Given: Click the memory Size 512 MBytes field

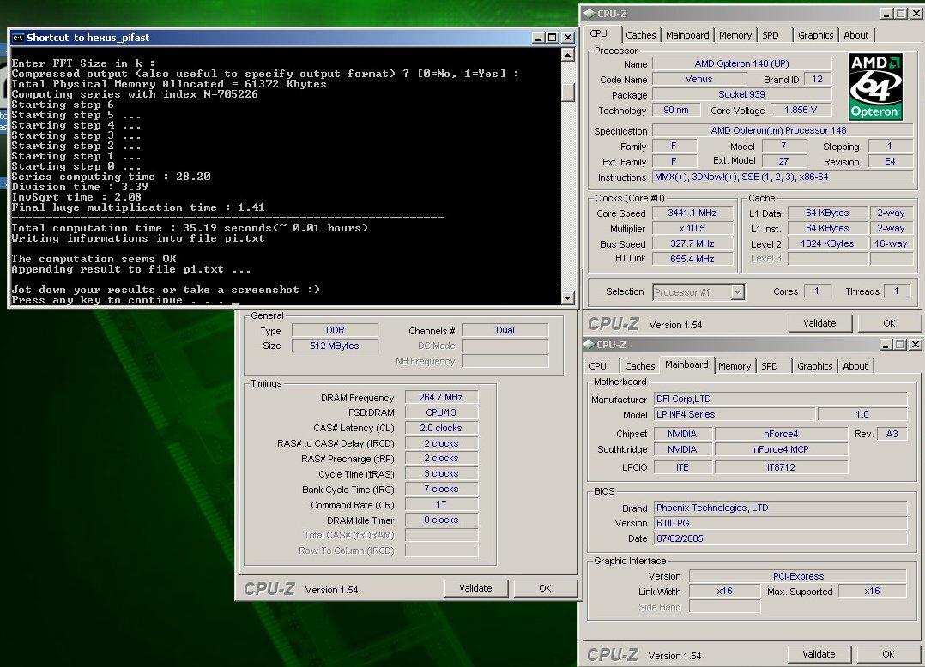Looking at the screenshot, I should pos(335,346).
